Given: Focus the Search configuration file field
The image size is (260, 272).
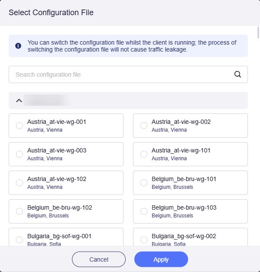Looking at the screenshot, I should pyautogui.click(x=128, y=74).
